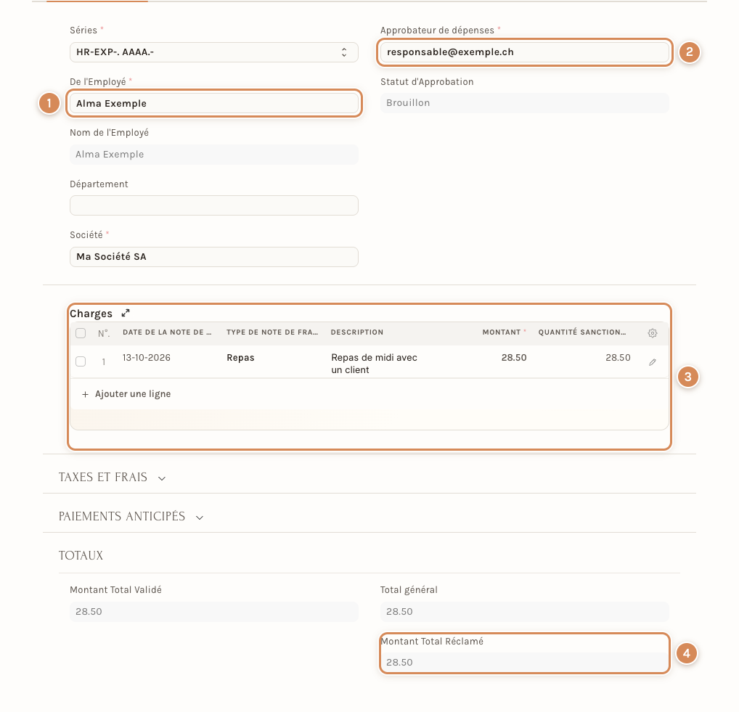Open the Charges table column settings gear

(653, 333)
